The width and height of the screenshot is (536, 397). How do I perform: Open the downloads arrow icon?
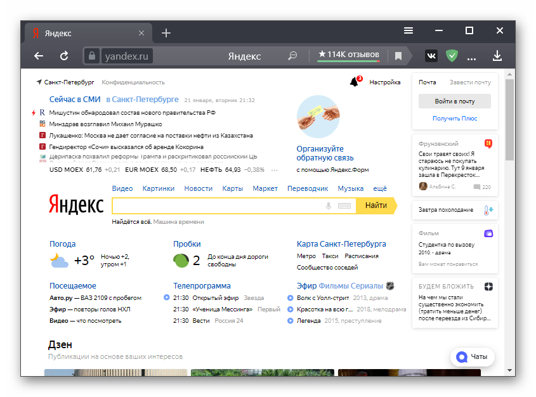[497, 56]
